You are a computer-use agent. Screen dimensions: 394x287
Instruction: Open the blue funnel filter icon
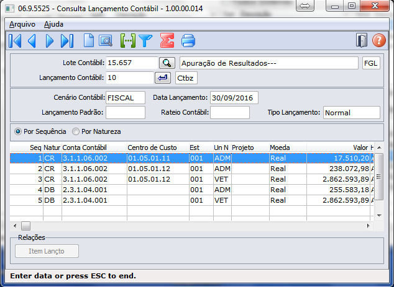coord(145,41)
